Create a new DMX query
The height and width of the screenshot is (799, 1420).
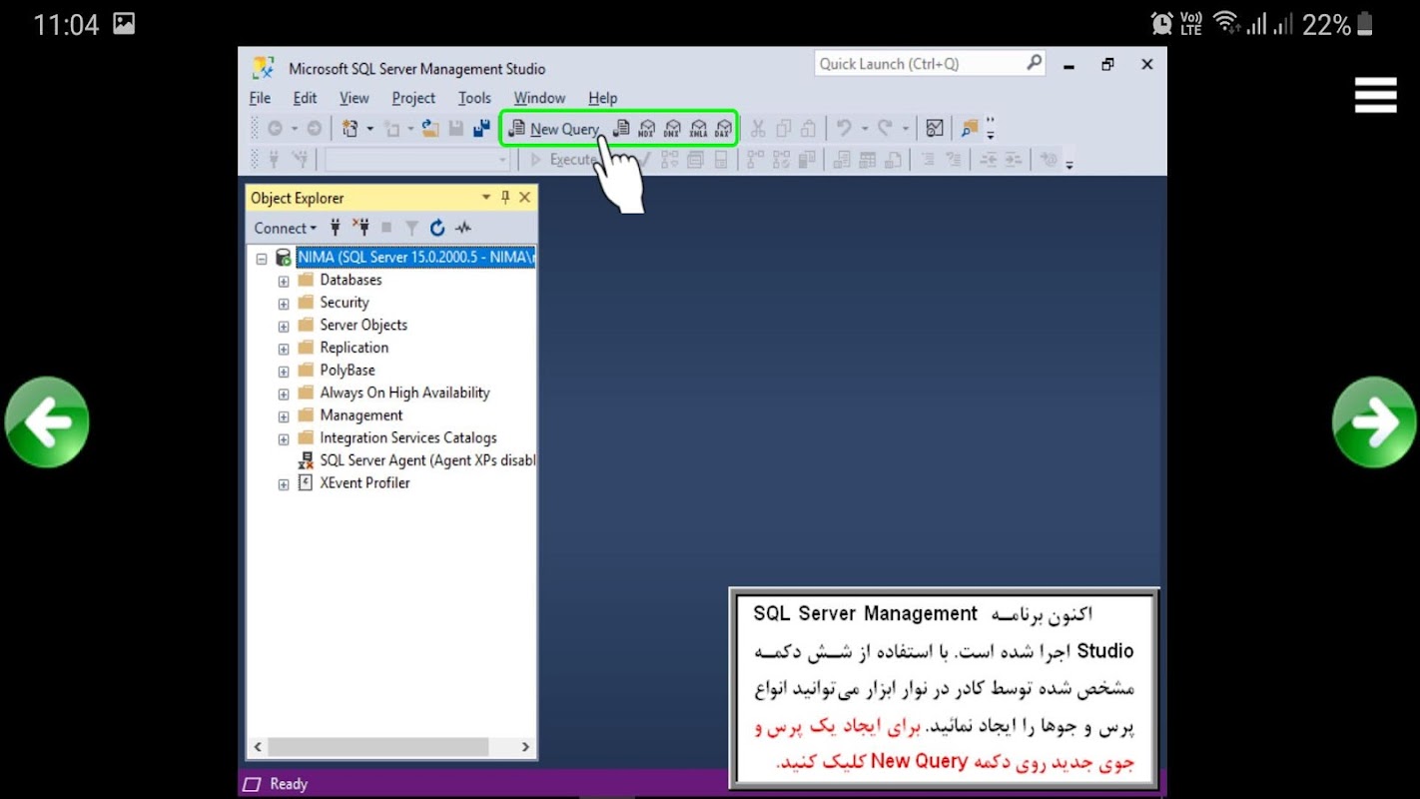[673, 129]
